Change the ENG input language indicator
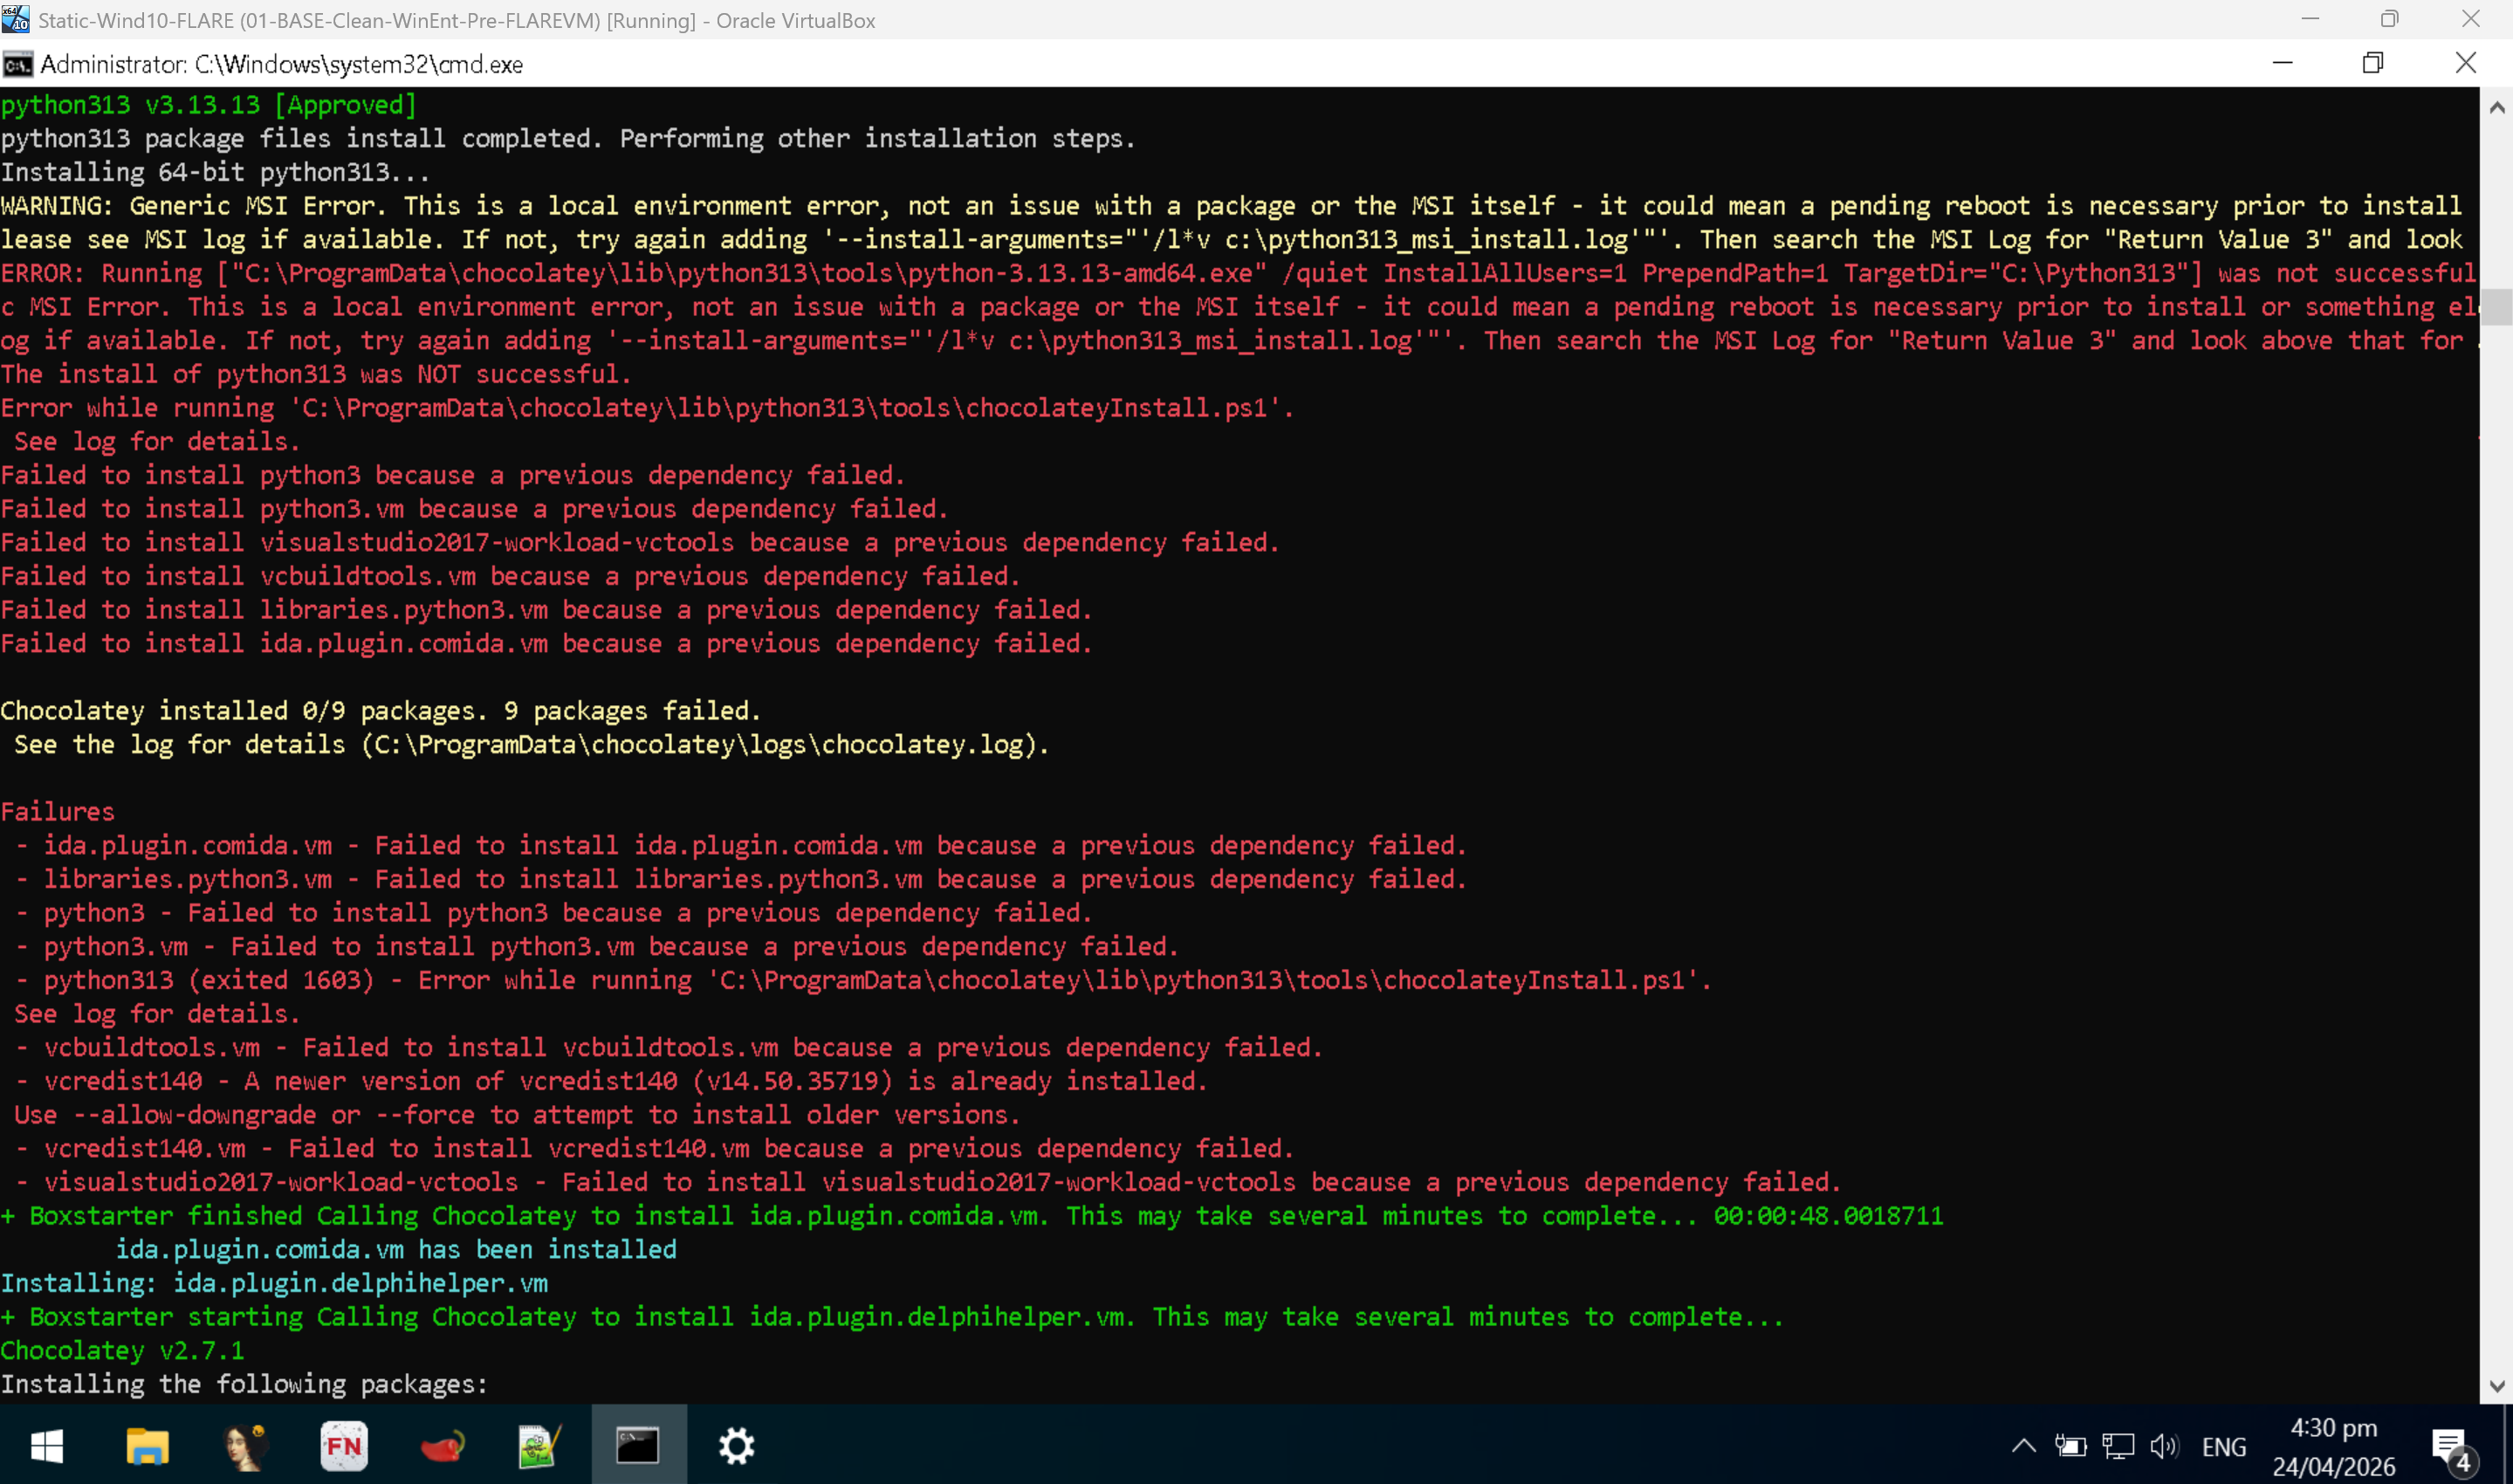Screen dimensions: 2513x1484 pyautogui.click(x=2224, y=1447)
